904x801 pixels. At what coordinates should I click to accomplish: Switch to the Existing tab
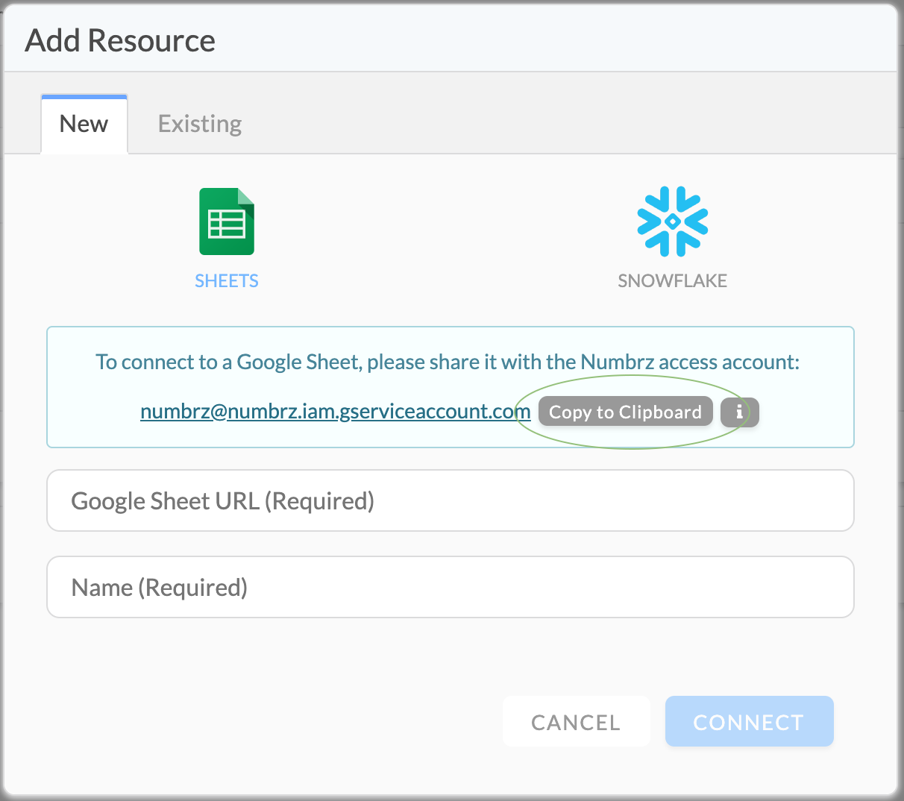coord(200,124)
